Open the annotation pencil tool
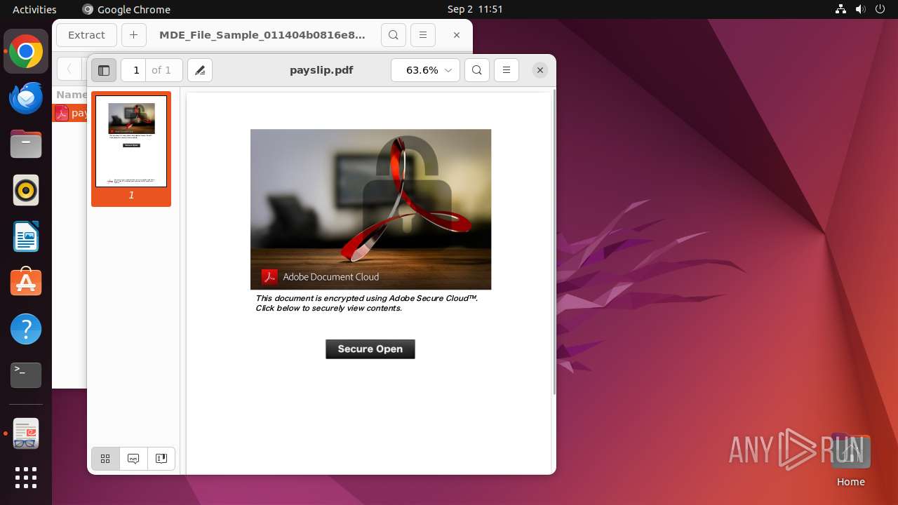The image size is (898, 505). tap(200, 70)
